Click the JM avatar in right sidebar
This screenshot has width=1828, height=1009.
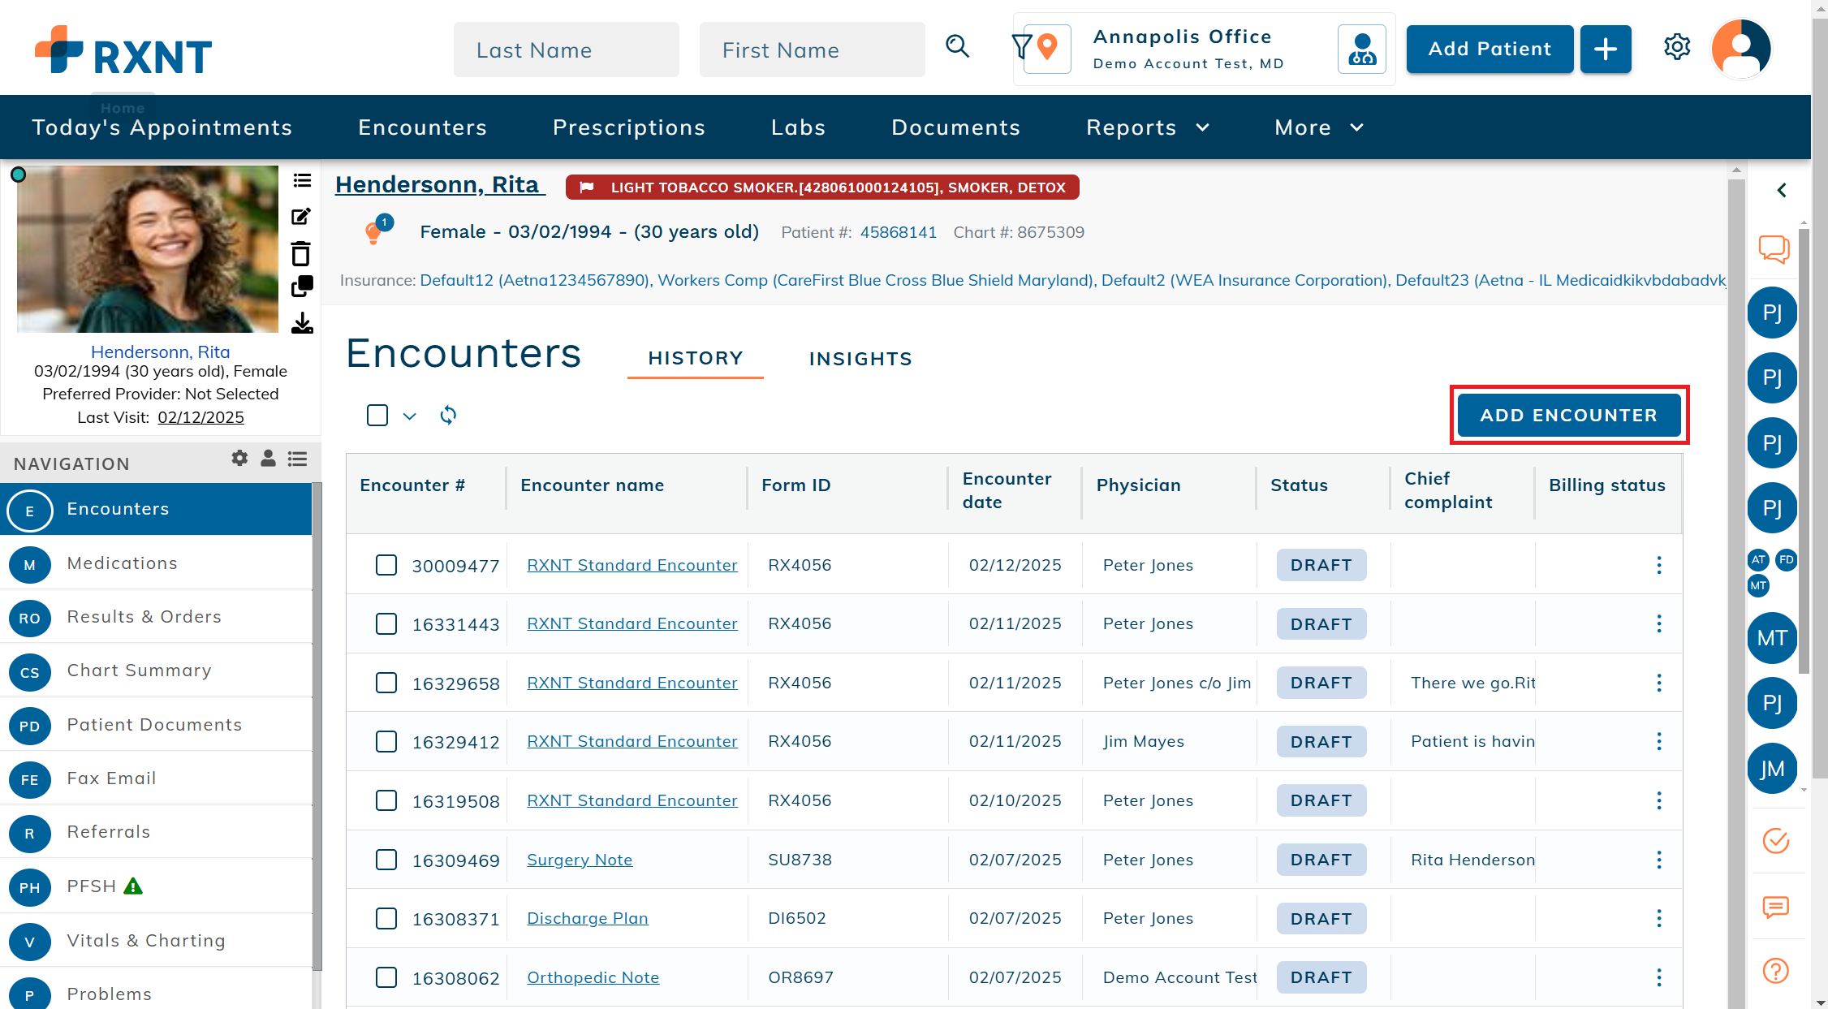(x=1772, y=769)
